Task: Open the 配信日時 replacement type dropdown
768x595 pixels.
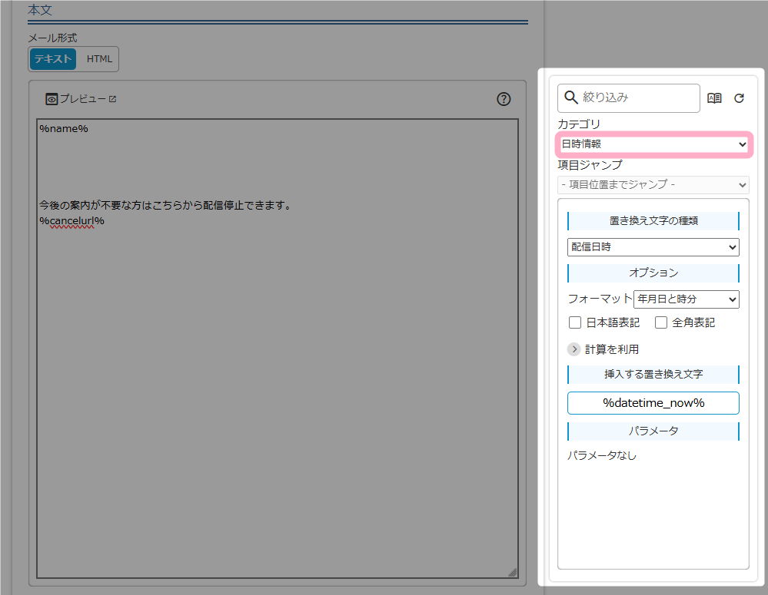Action: coord(653,247)
